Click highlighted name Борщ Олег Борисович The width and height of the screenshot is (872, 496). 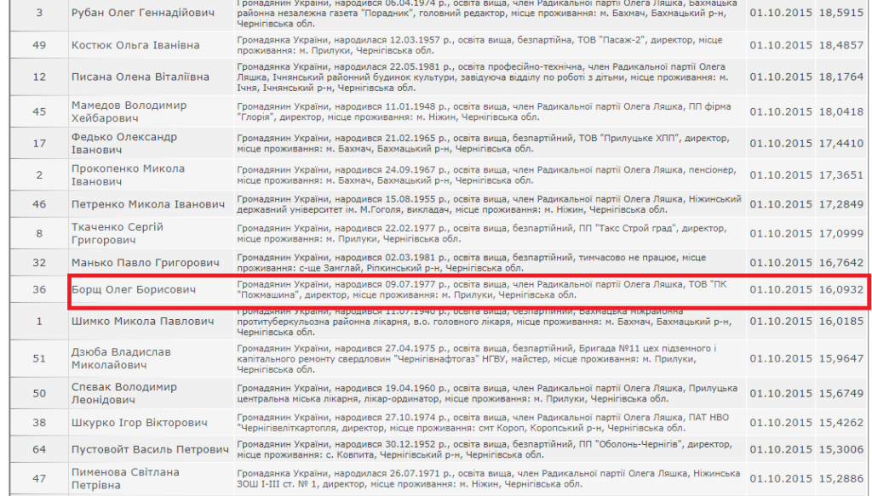134,290
